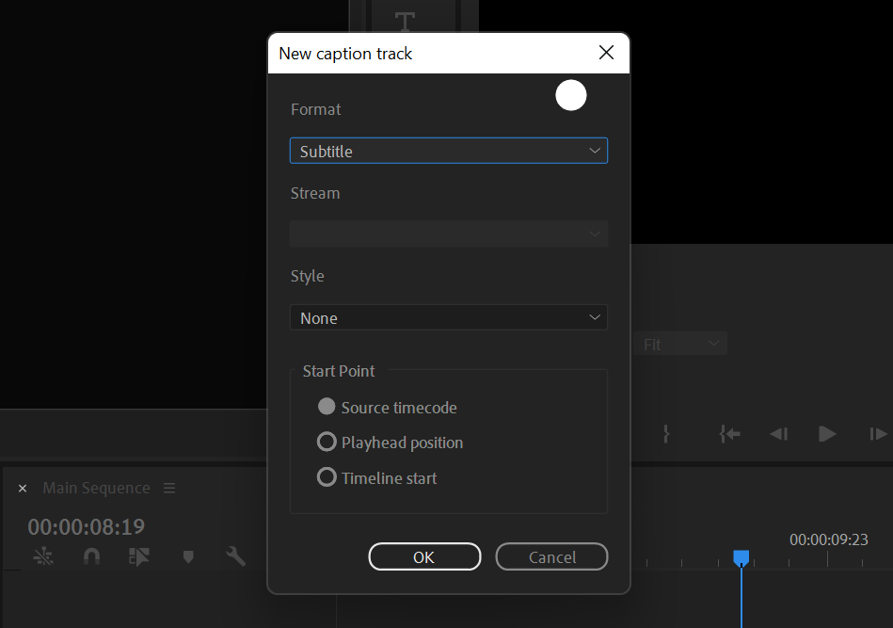Select the Playhead position radio button

[327, 442]
